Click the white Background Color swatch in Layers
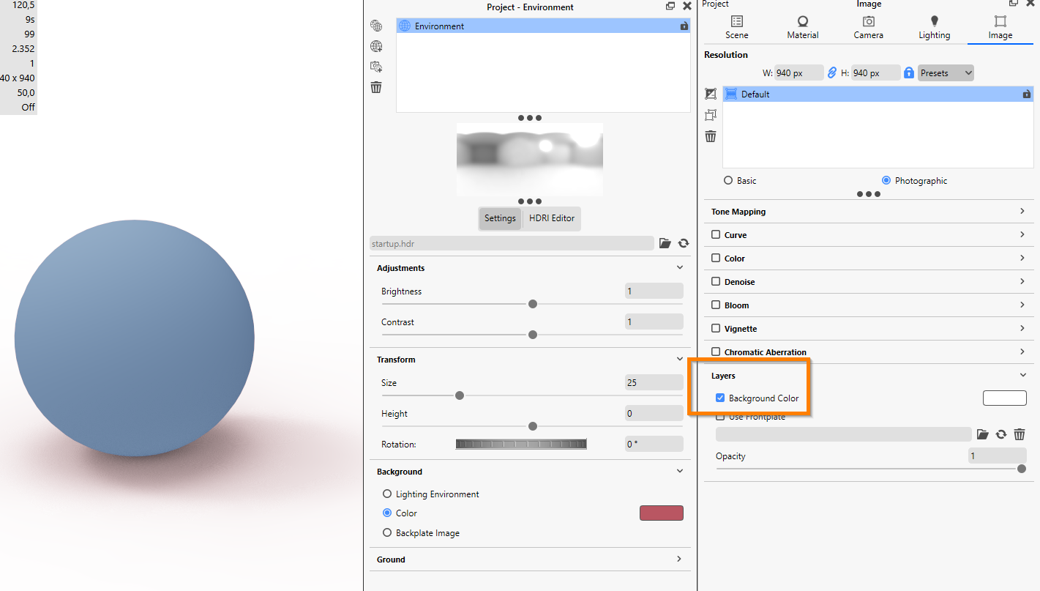This screenshot has width=1040, height=591. [x=1004, y=398]
